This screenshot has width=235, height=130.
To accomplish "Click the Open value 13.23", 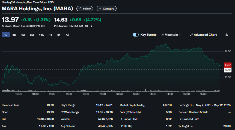I will click(50, 112).
